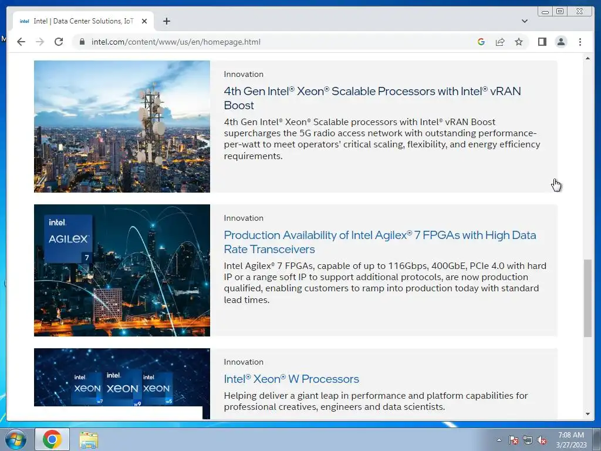The height and width of the screenshot is (451, 601).
Task: Open the Action Center flag icon
Action: [514, 440]
